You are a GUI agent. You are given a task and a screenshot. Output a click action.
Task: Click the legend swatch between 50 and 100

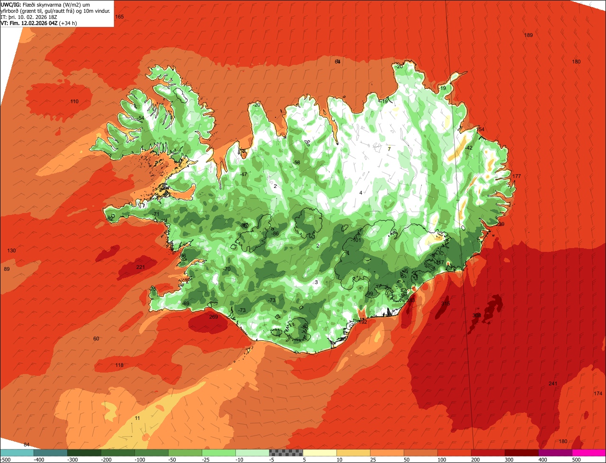tap(420, 453)
